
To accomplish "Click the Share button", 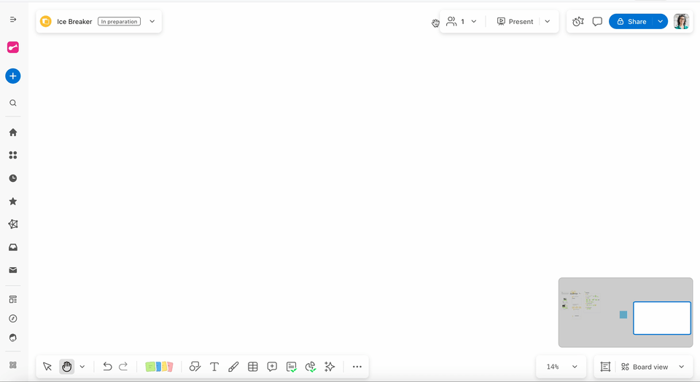I will coord(631,21).
